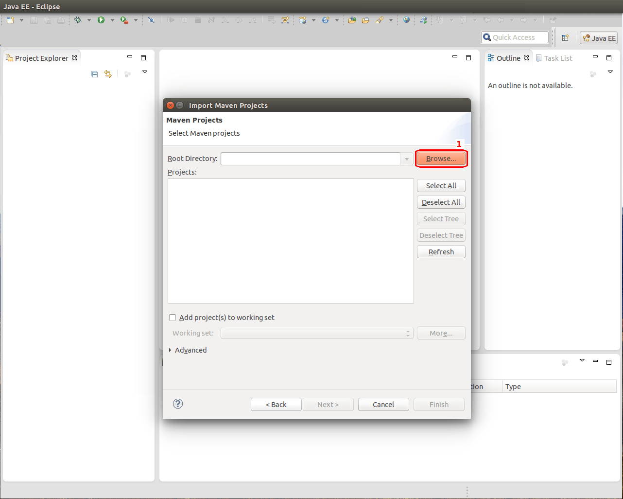
Task: Open dropdown arrow next to Run icon
Action: [x=112, y=20]
